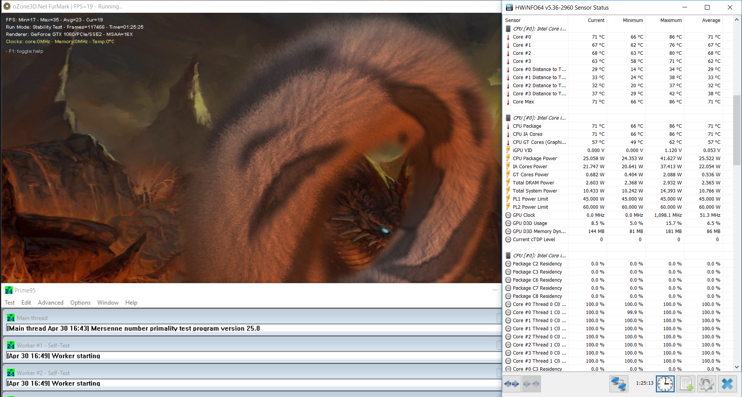Click the Worker #2 Self-Test window icon
Viewport: 742px width, 397px height.
(x=11, y=373)
